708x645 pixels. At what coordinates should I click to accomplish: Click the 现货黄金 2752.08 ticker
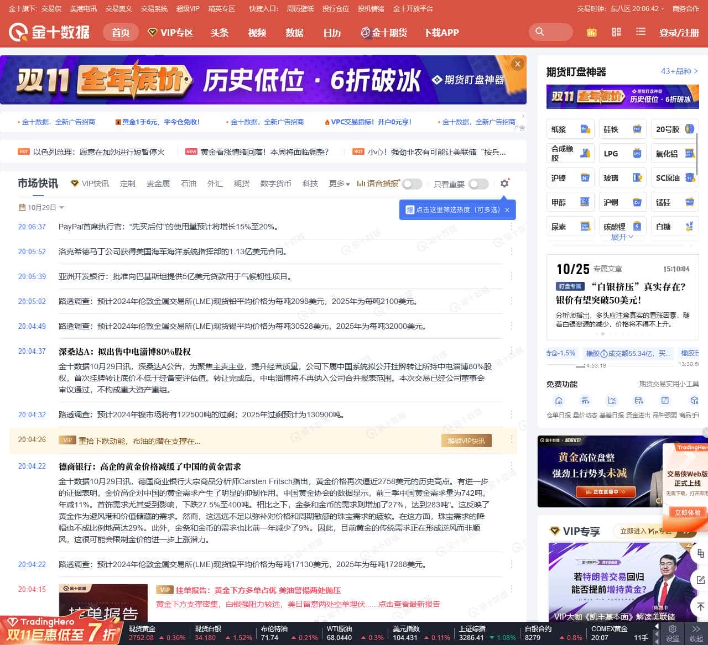pos(157,633)
